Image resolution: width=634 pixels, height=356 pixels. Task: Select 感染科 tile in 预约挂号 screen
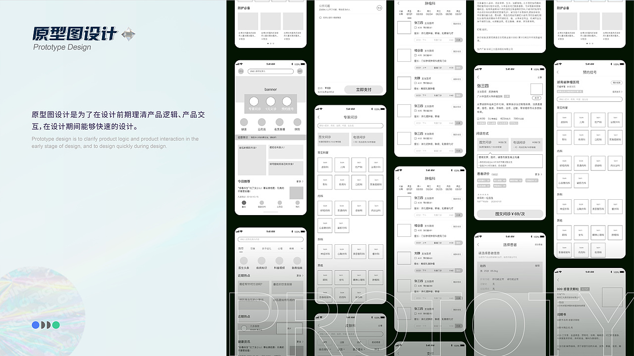pyautogui.click(x=598, y=163)
